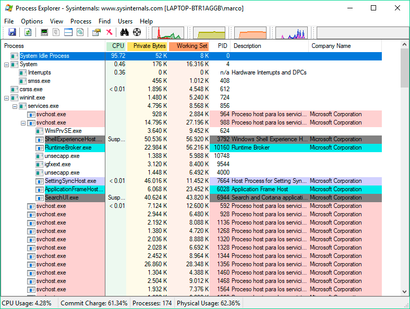Sort by the Process column header
410x309 pixels.
pyautogui.click(x=53, y=46)
